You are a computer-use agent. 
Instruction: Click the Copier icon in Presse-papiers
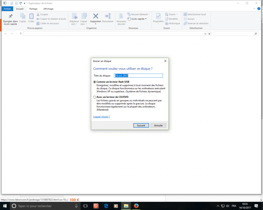tap(23, 16)
